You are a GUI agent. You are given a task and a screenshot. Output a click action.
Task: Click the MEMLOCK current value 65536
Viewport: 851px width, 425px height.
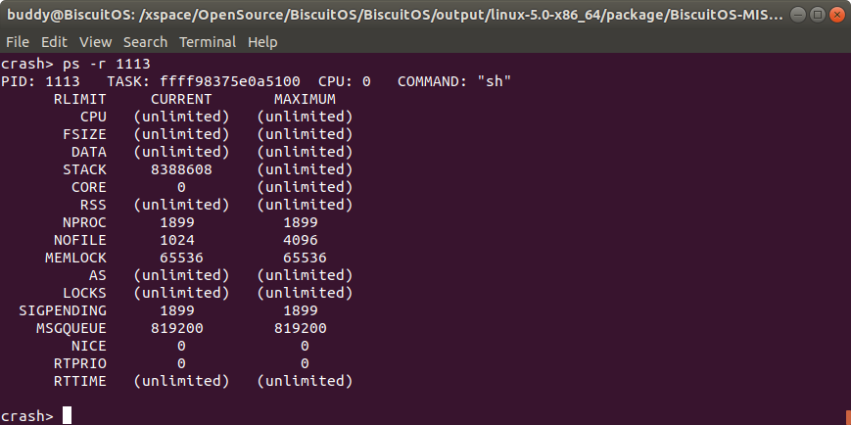(x=181, y=258)
